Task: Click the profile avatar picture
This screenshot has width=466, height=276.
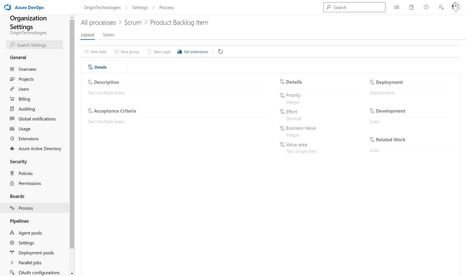Action: [x=456, y=7]
